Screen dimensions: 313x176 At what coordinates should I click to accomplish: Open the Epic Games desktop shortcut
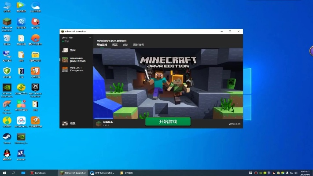(x=35, y=89)
